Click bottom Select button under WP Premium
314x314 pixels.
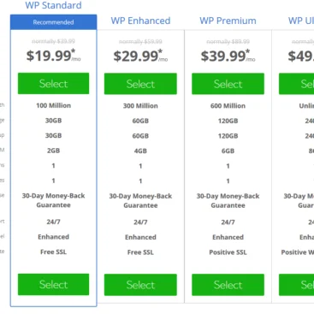tap(228, 285)
